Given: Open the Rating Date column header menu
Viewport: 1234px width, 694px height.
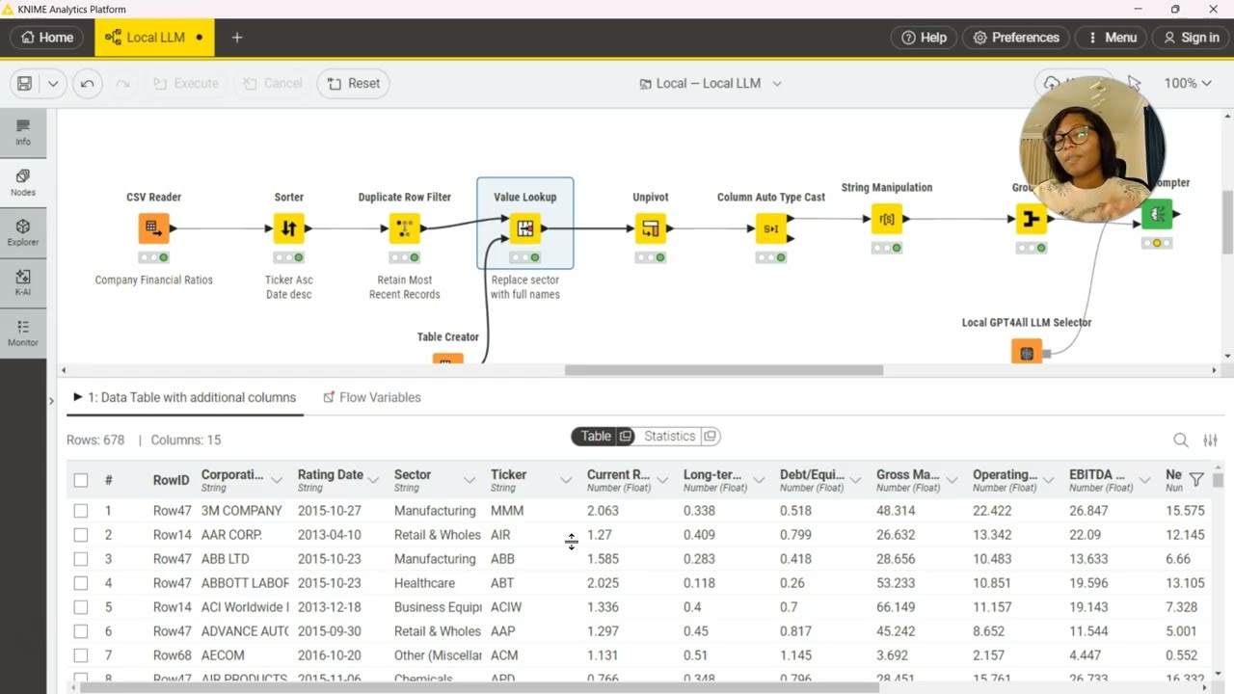Looking at the screenshot, I should click(x=373, y=479).
